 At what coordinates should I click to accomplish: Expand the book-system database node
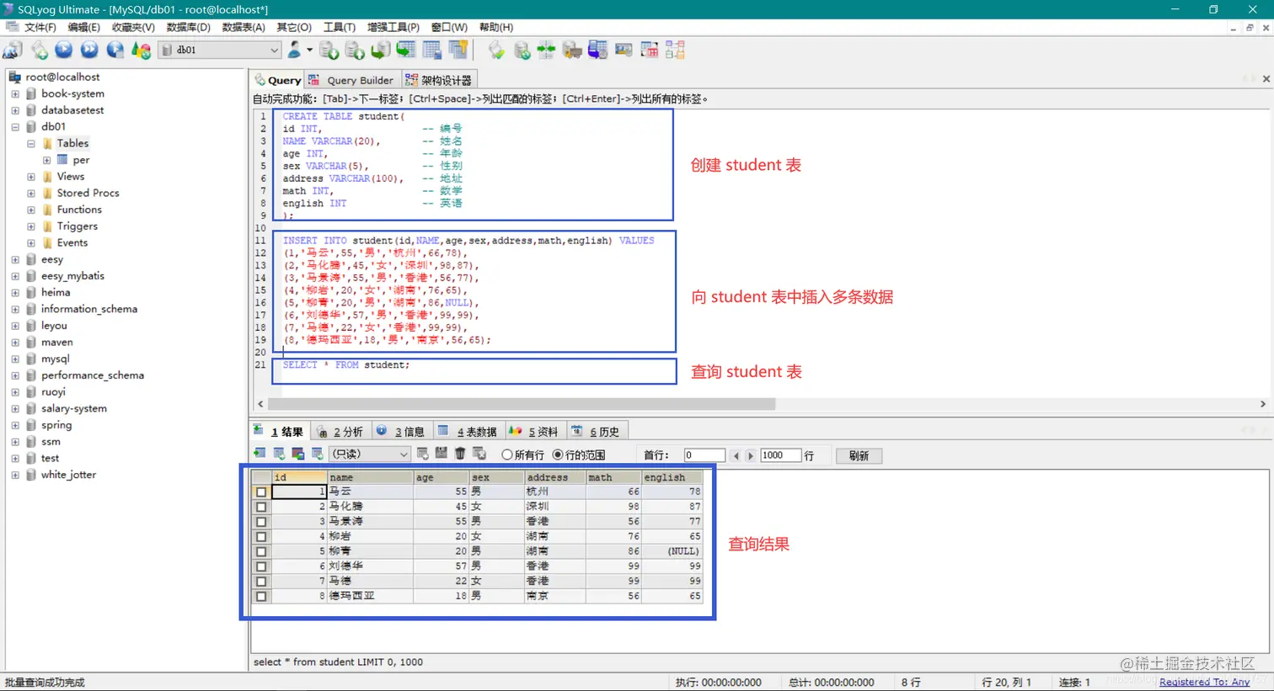pyautogui.click(x=15, y=94)
